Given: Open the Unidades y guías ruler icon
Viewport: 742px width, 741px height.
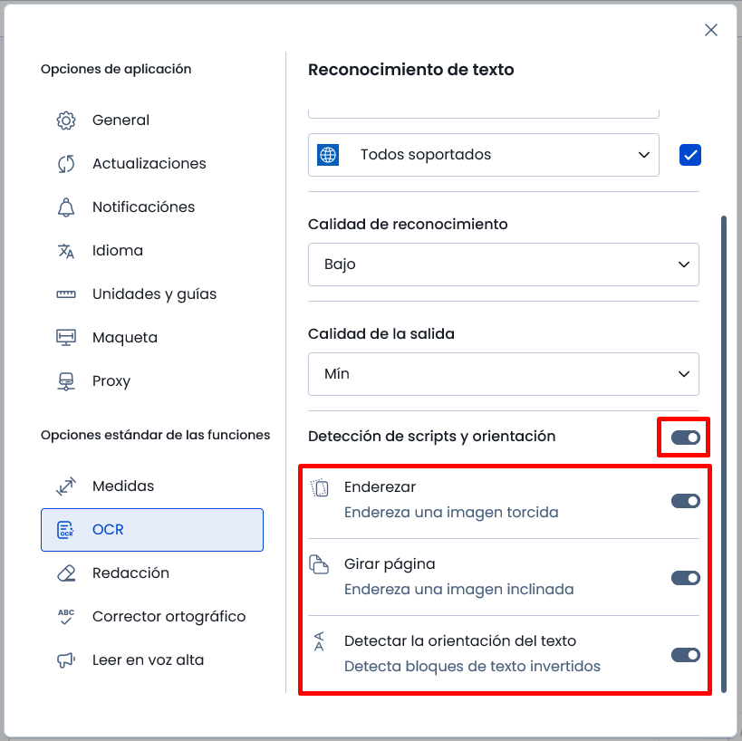Looking at the screenshot, I should point(66,294).
